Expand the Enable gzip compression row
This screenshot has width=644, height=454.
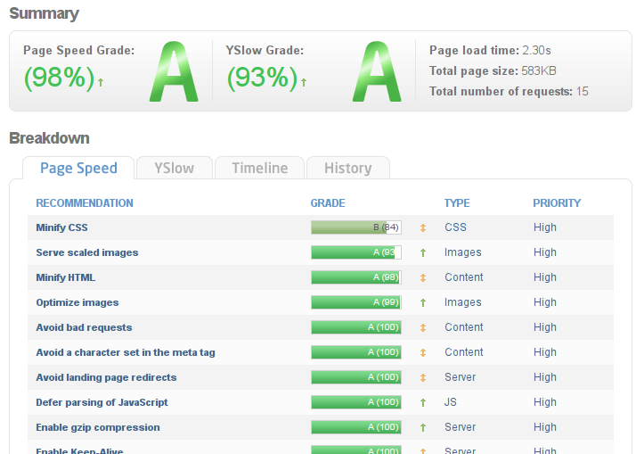98,427
